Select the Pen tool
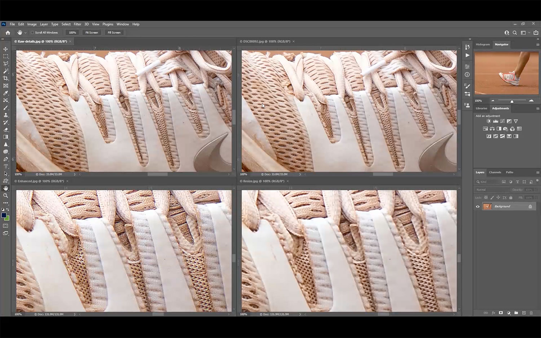The image size is (541, 338). pyautogui.click(x=5, y=159)
